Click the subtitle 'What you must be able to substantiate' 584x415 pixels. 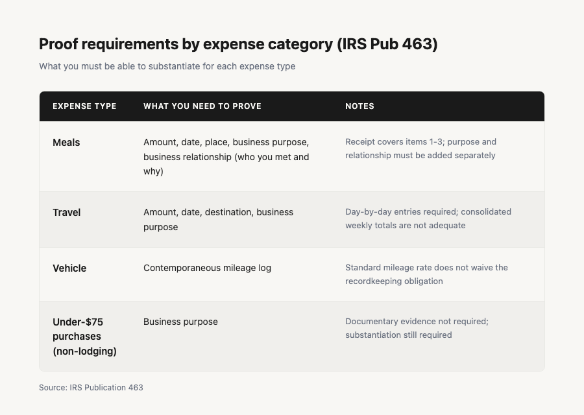(x=167, y=66)
